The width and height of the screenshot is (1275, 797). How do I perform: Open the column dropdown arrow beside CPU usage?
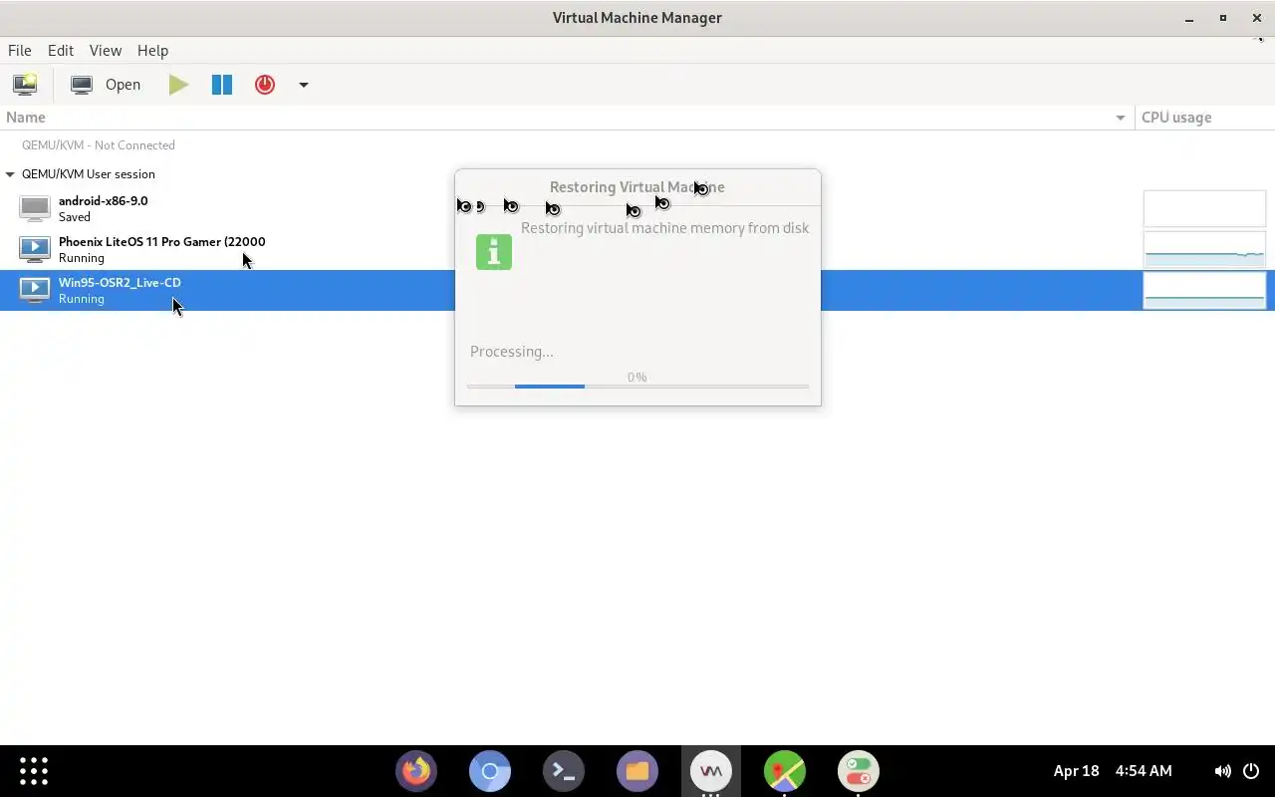coord(1122,118)
